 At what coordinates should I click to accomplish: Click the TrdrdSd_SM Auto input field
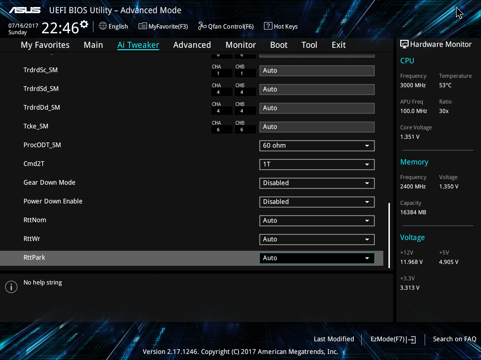coord(317,90)
